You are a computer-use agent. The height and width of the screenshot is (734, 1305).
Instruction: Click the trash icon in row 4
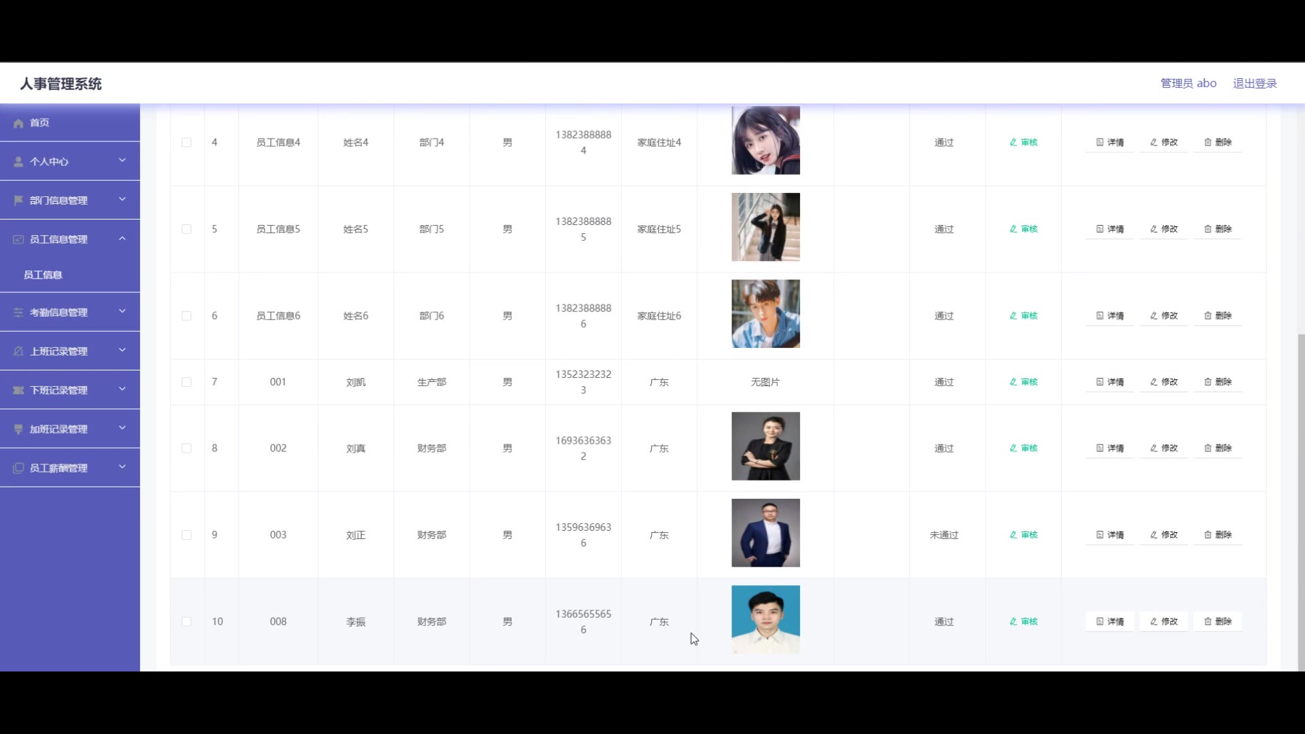[1208, 142]
